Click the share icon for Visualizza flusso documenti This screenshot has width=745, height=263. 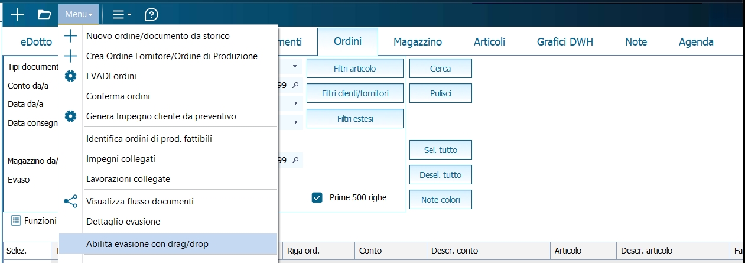coord(70,202)
